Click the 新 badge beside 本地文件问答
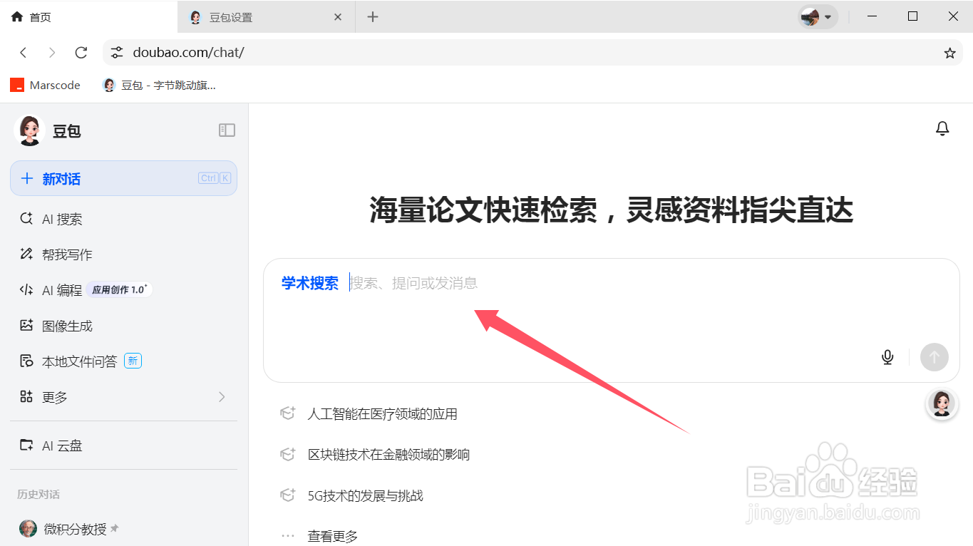 click(x=133, y=361)
